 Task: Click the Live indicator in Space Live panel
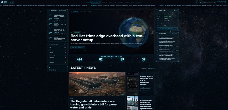point(176,11)
